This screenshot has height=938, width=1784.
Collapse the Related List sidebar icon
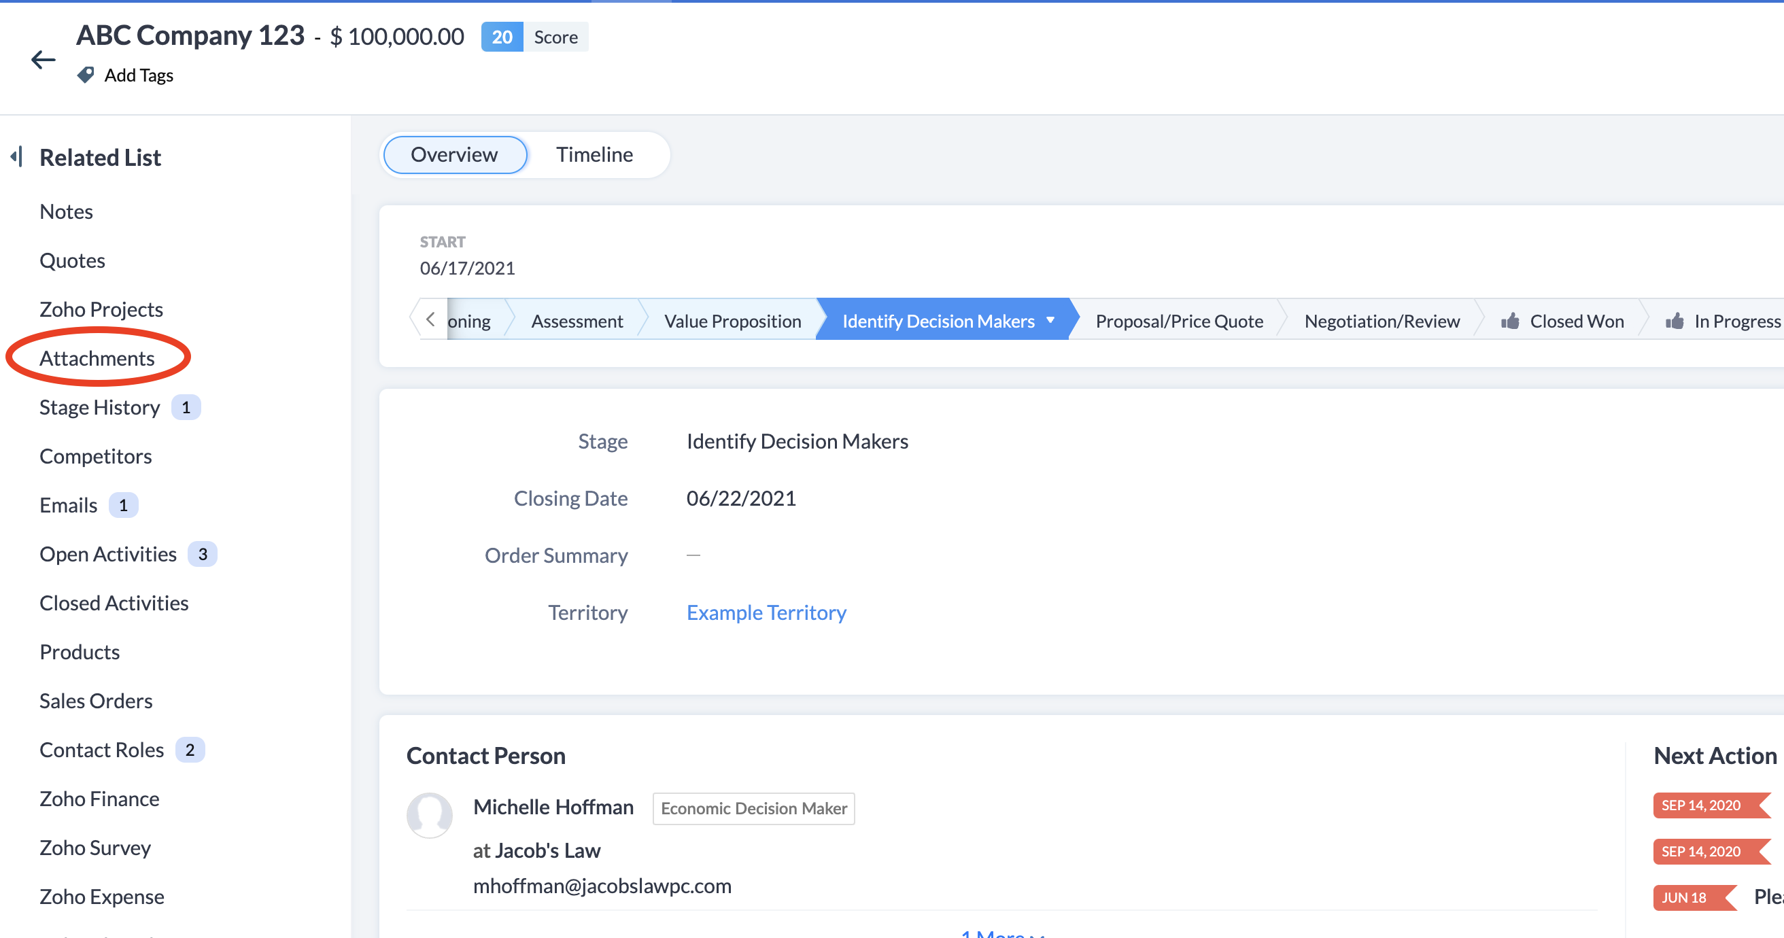point(17,156)
